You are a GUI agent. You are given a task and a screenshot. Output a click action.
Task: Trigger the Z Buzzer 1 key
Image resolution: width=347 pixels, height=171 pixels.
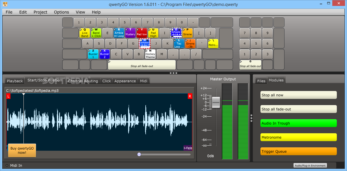(x=93, y=54)
